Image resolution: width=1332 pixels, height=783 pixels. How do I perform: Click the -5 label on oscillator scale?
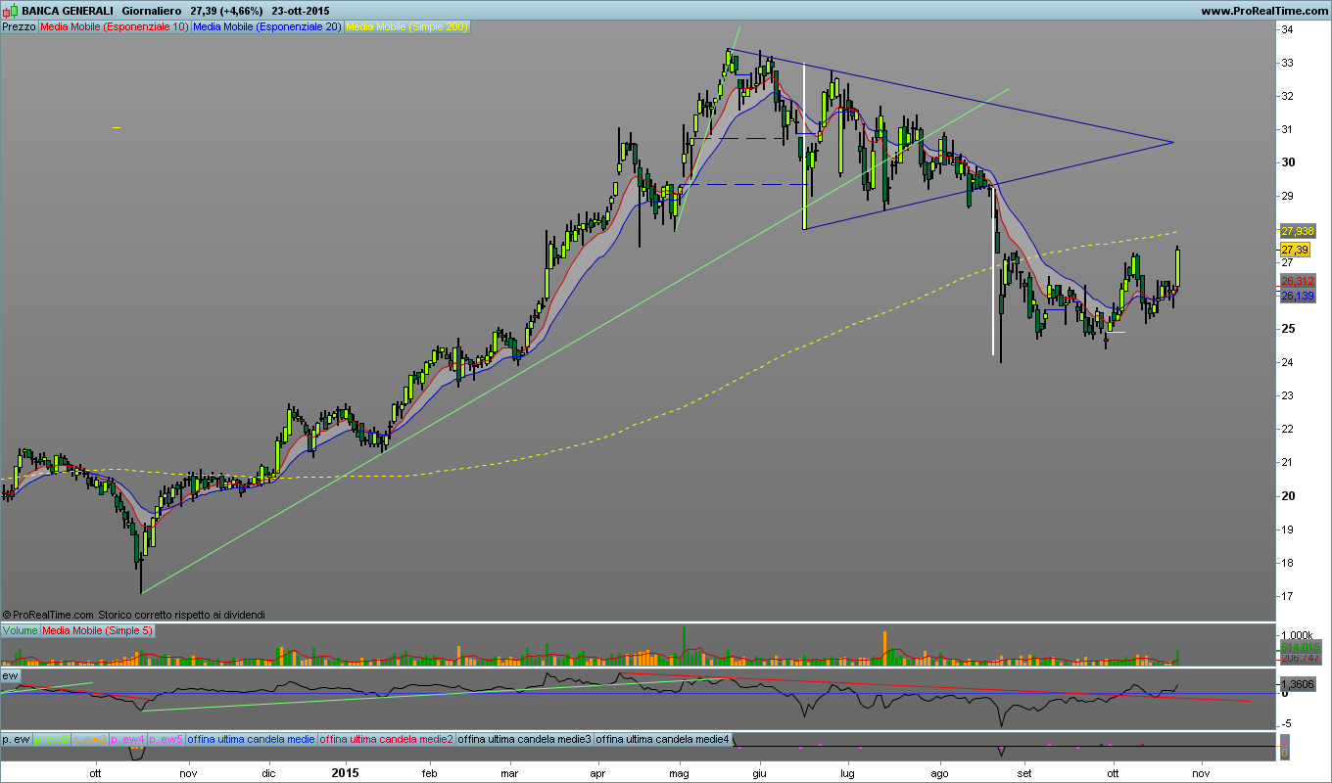[1287, 723]
